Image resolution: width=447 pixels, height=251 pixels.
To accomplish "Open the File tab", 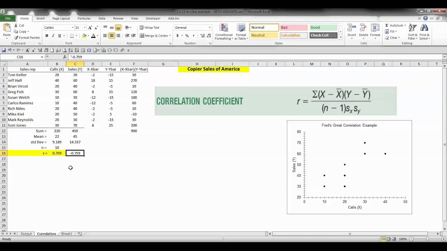I will click(x=8, y=18).
